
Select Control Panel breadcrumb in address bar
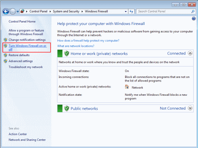(x=38, y=11)
